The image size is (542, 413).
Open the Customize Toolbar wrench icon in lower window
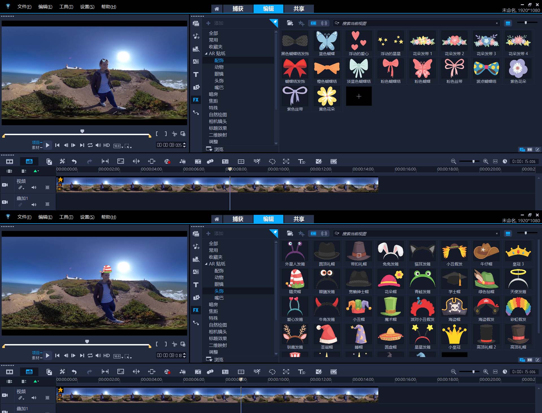pos(62,372)
